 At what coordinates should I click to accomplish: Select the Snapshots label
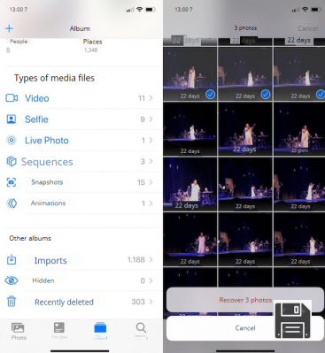pos(47,182)
